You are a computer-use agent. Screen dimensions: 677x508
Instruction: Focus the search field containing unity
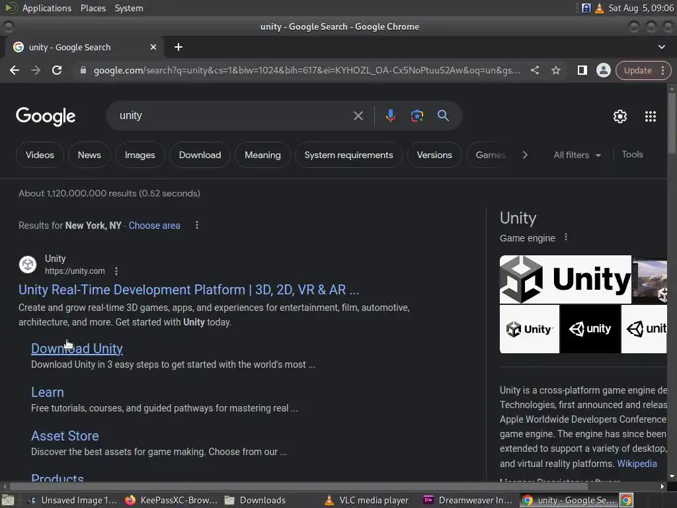tap(233, 116)
